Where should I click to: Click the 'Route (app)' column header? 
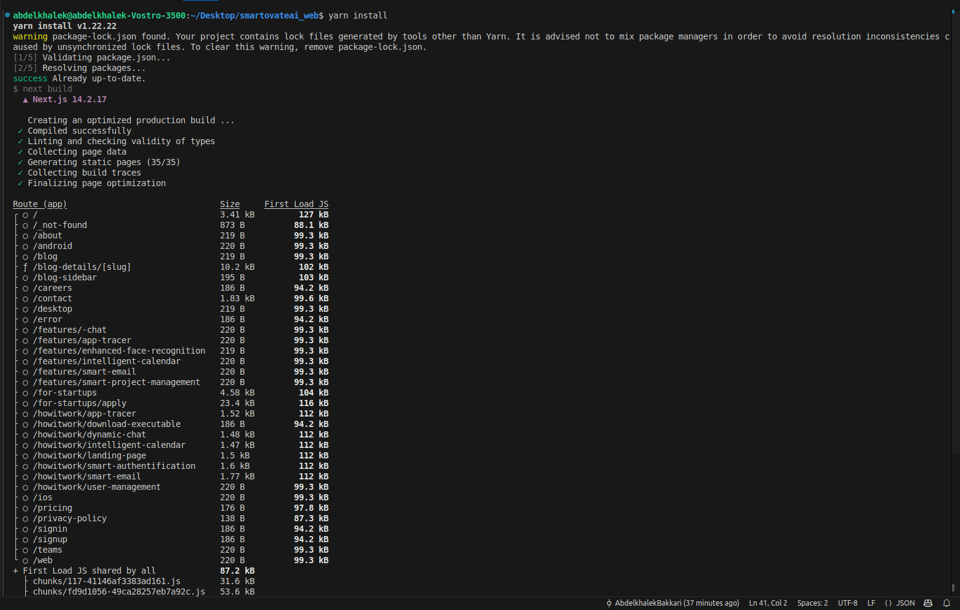[x=40, y=204]
